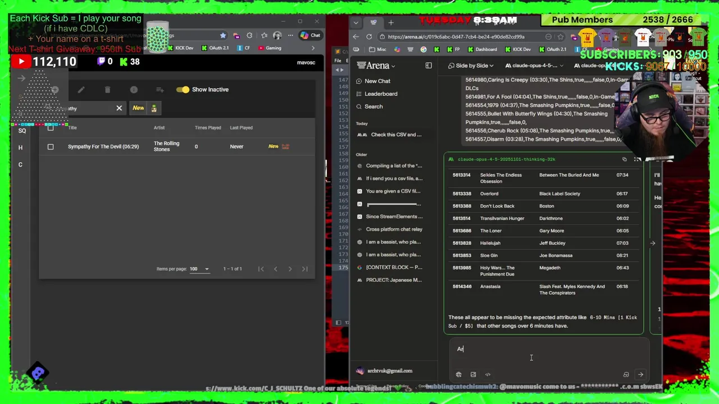
Task: Open the Google bookmark icon
Action: pyautogui.click(x=424, y=49)
